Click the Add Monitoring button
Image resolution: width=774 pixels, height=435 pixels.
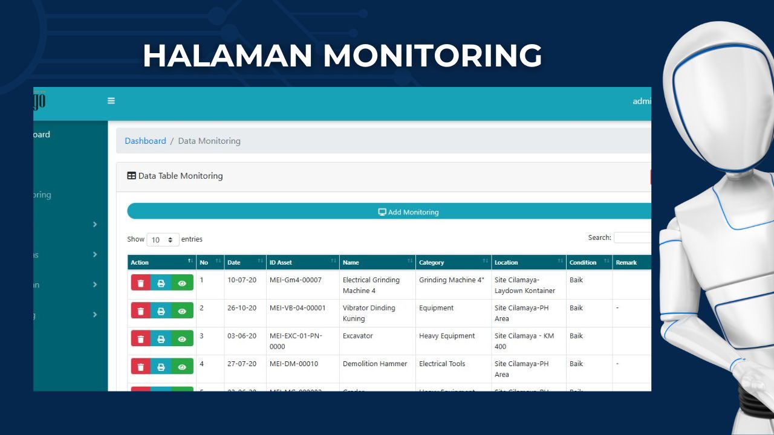(x=408, y=212)
